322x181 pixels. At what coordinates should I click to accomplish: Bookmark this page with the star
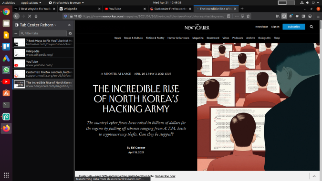point(248,16)
